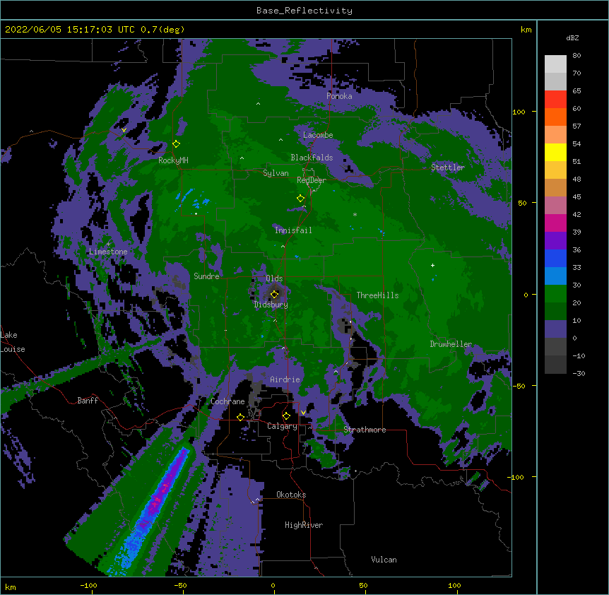This screenshot has width=609, height=595.
Task: Click the RockyMH label
Action: (x=173, y=160)
